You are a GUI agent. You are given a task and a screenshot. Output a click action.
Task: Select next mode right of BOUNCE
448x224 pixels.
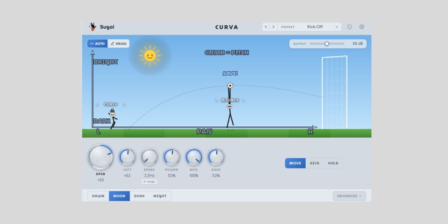(x=243, y=100)
